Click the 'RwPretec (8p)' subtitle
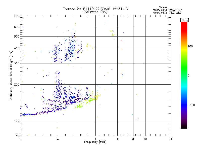The image size is (201, 151). 95,12
